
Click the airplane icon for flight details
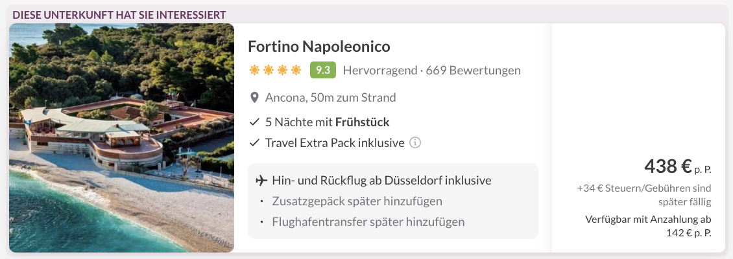[x=261, y=180]
